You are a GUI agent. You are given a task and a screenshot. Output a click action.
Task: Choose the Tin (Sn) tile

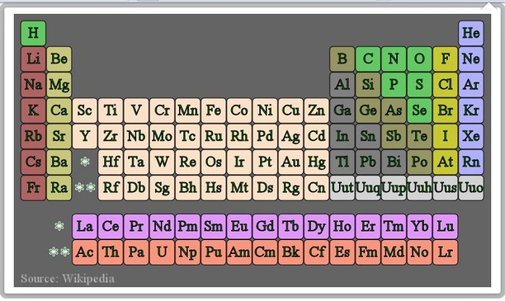[x=368, y=136]
